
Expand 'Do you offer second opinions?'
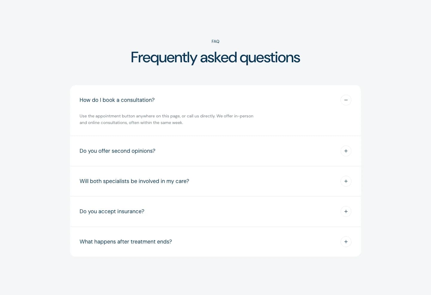(x=215, y=151)
